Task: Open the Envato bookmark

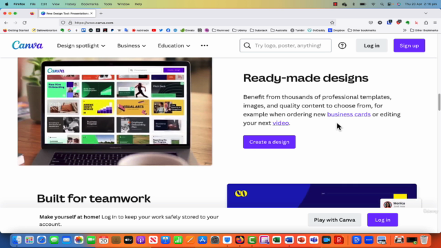Action: 187,30
